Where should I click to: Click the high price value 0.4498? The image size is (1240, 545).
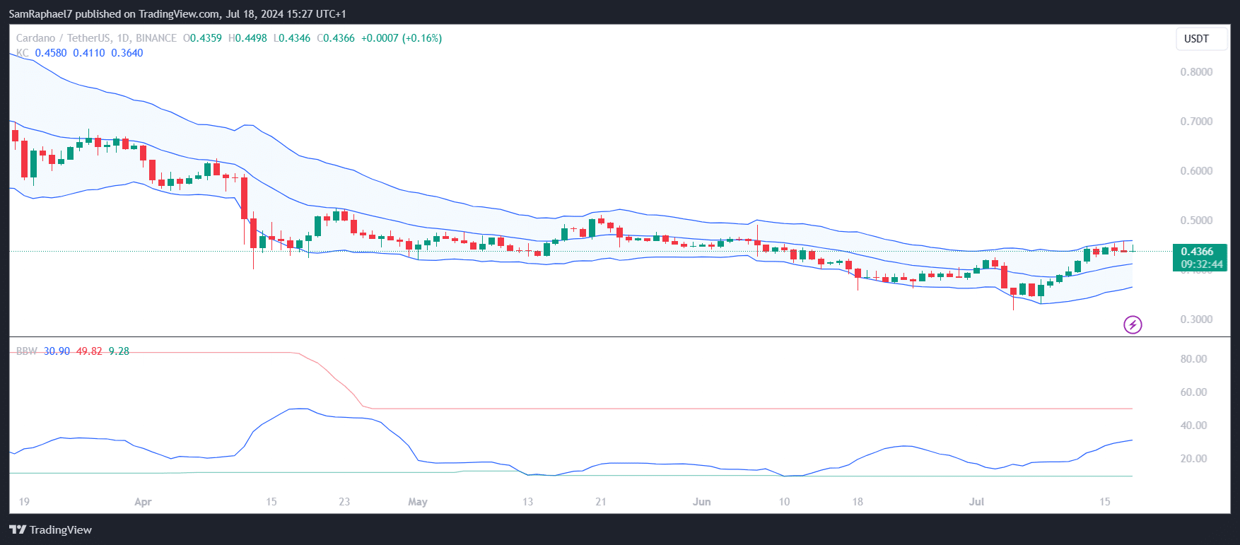(x=251, y=38)
